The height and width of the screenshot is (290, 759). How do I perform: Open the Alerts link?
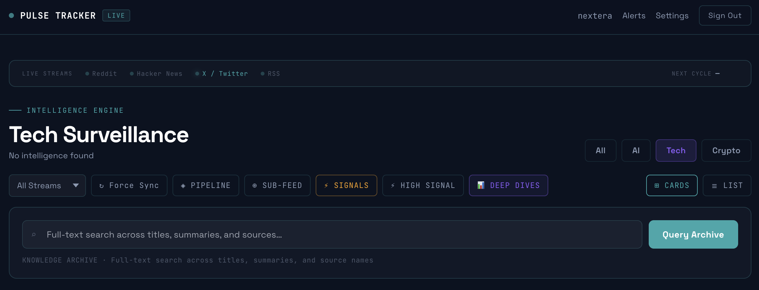coord(634,15)
